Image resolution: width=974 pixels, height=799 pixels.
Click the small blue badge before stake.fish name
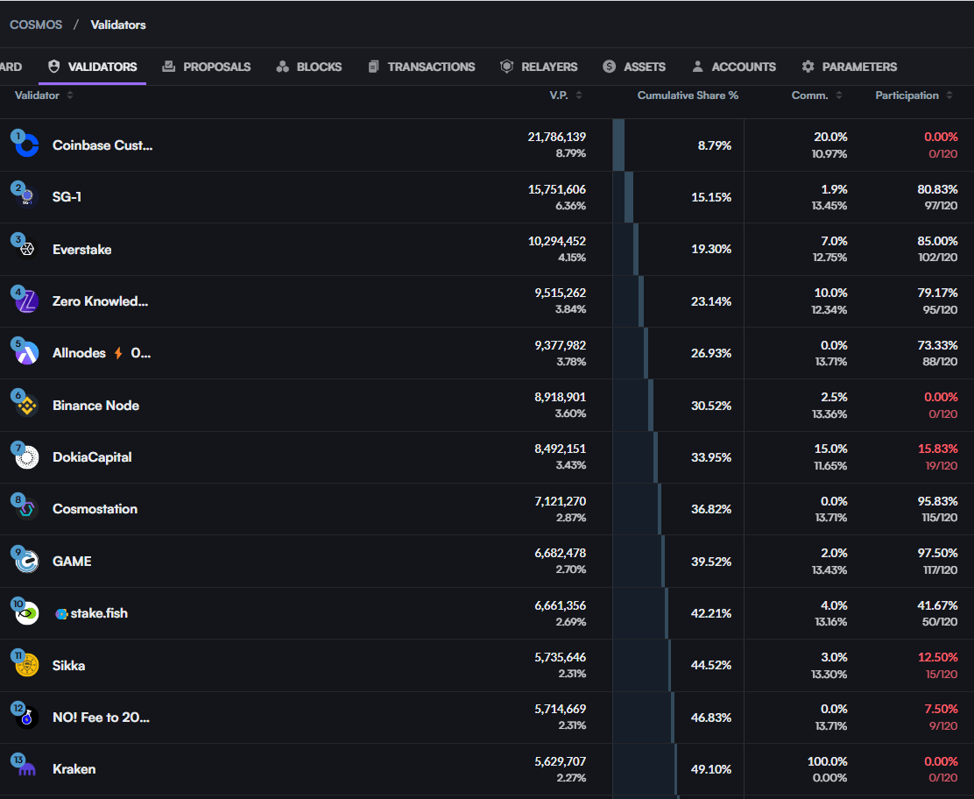(61, 614)
